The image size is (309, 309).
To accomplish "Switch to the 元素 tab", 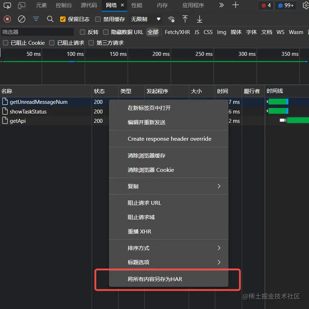I will (x=41, y=5).
